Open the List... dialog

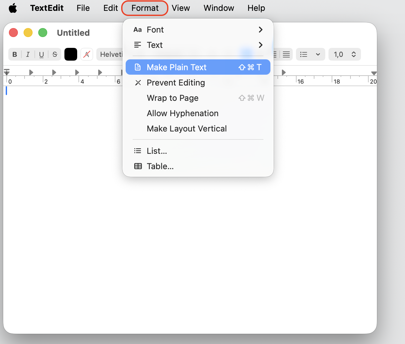(198, 151)
